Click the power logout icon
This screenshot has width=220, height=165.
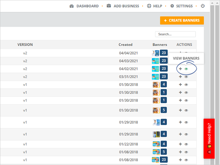pyautogui.click(x=202, y=6)
